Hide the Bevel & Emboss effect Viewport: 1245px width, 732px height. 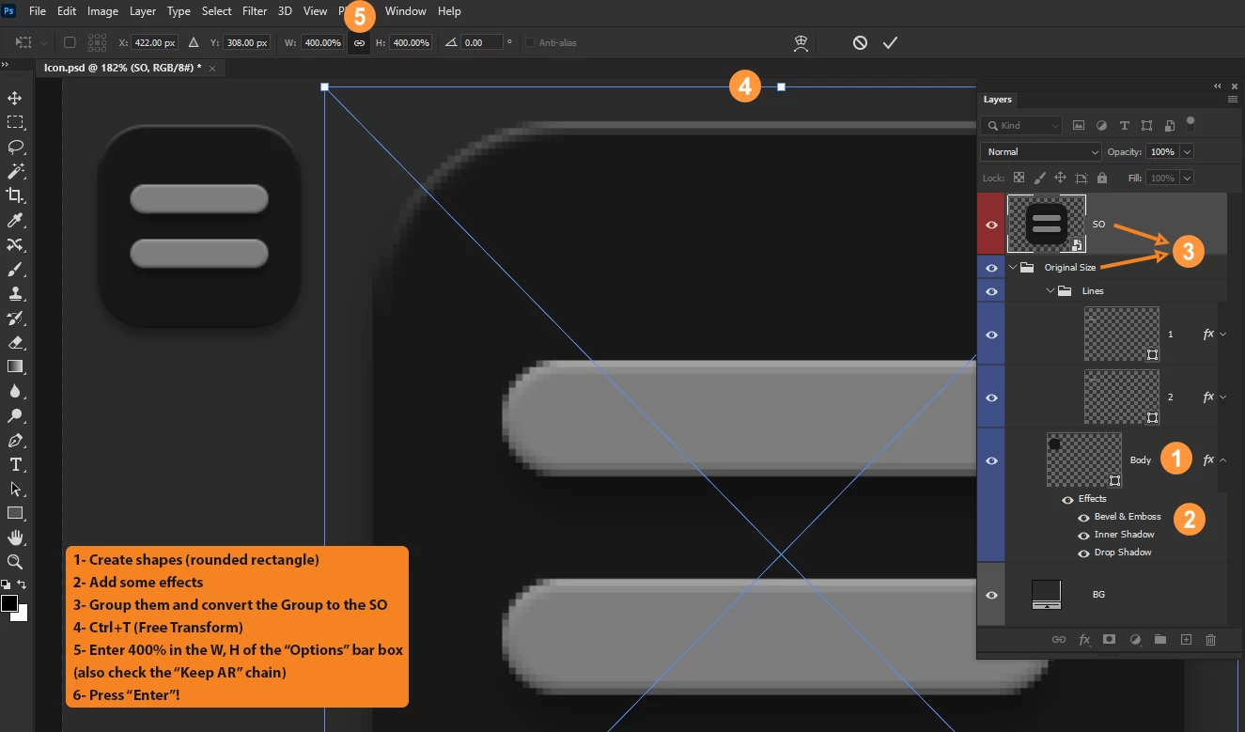(1083, 518)
